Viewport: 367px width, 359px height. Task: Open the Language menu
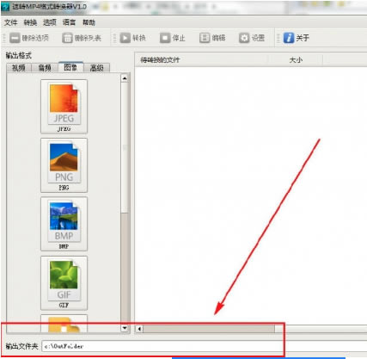click(x=69, y=22)
